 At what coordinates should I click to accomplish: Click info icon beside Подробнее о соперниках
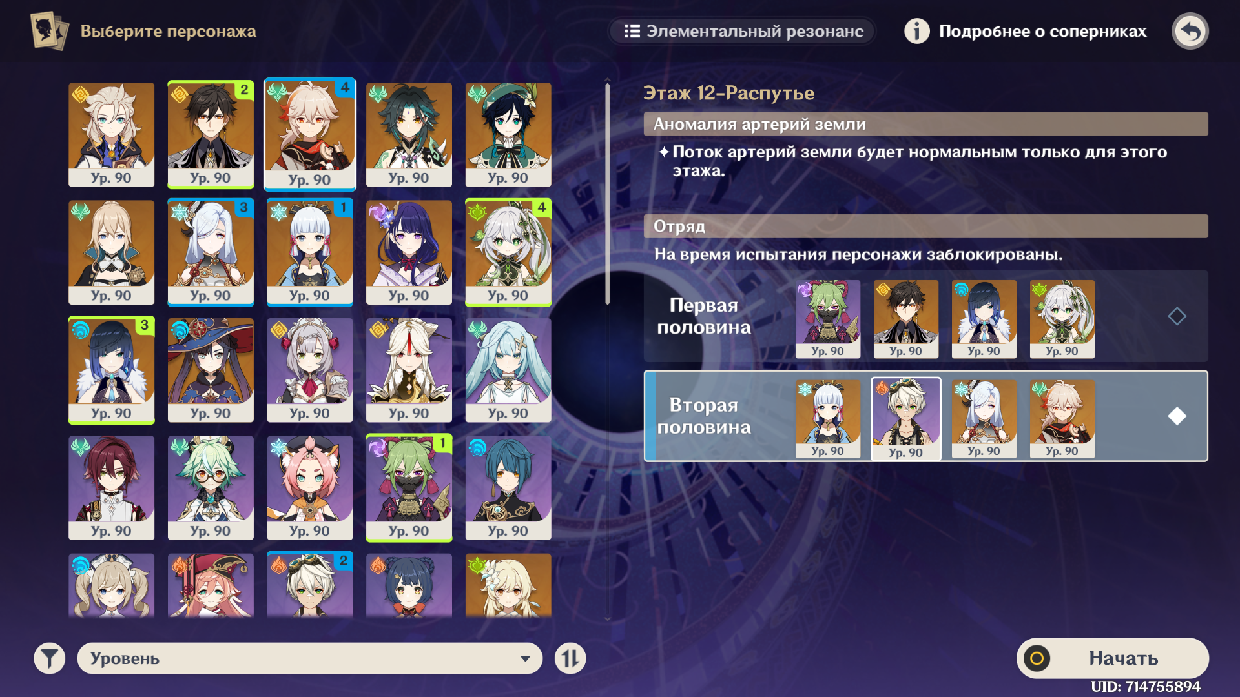coord(916,31)
